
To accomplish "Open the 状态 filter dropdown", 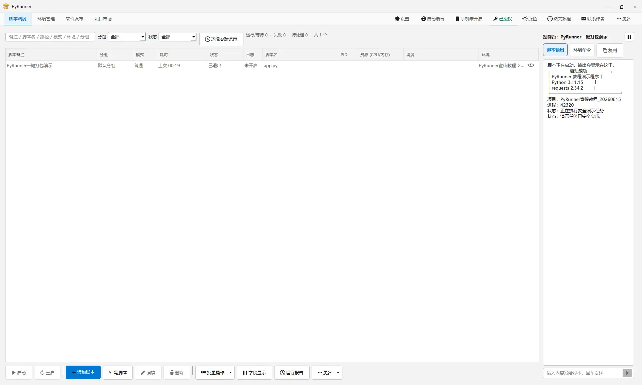I will coord(178,37).
